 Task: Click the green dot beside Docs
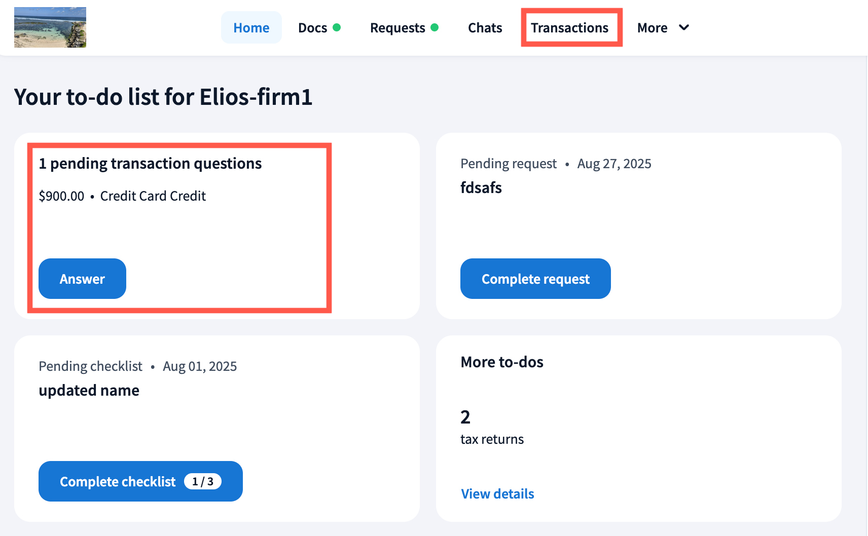337,27
